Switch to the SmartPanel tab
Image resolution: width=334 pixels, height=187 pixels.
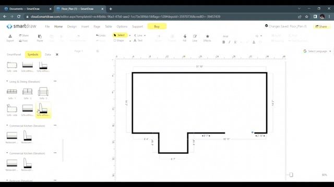click(x=14, y=55)
